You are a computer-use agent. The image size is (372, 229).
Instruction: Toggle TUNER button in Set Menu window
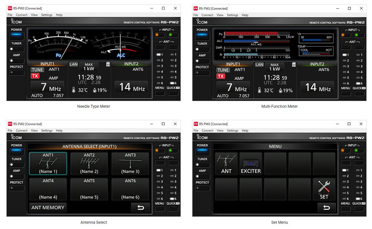pyautogui.click(x=202, y=165)
